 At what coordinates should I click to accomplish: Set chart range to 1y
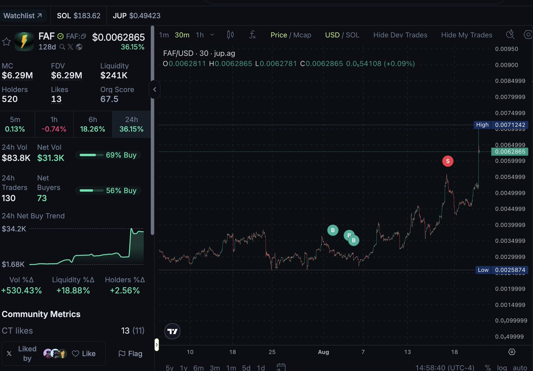coord(183,367)
